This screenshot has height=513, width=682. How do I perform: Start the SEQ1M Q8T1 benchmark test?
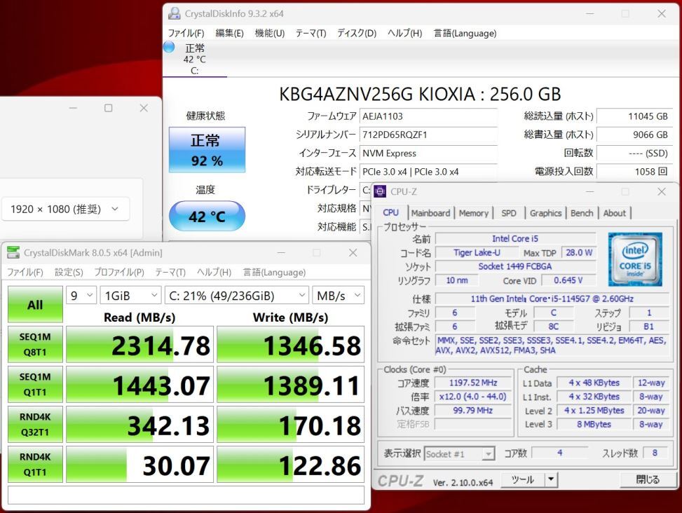click(35, 343)
